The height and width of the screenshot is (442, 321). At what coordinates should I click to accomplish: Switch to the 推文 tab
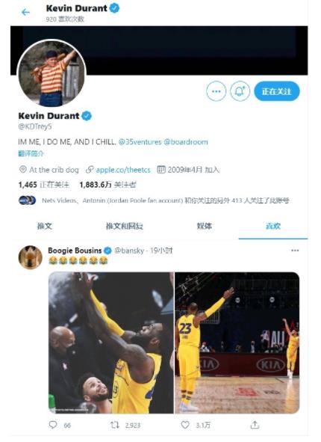pyautogui.click(x=45, y=226)
